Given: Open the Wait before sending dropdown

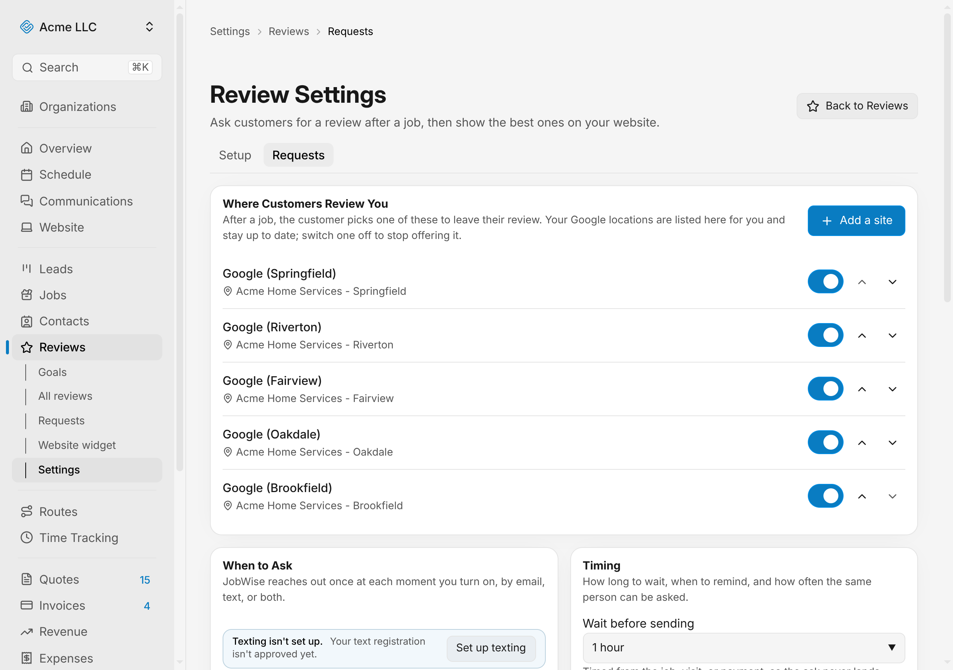Looking at the screenshot, I should click(743, 648).
